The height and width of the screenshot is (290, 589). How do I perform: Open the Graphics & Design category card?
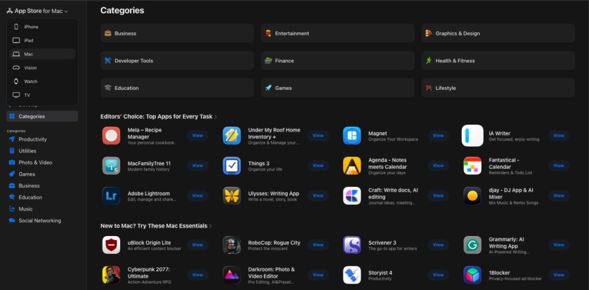pos(498,33)
